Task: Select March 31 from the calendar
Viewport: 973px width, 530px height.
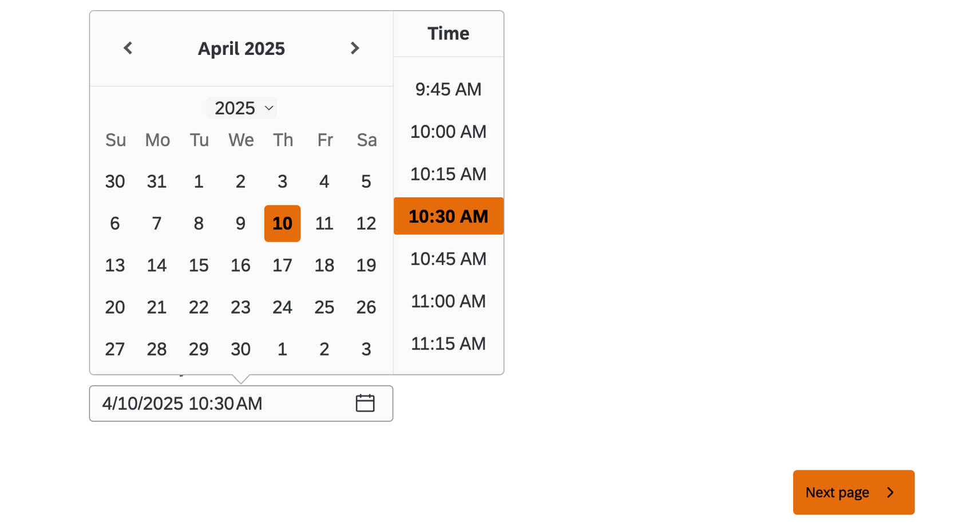Action: 157,181
